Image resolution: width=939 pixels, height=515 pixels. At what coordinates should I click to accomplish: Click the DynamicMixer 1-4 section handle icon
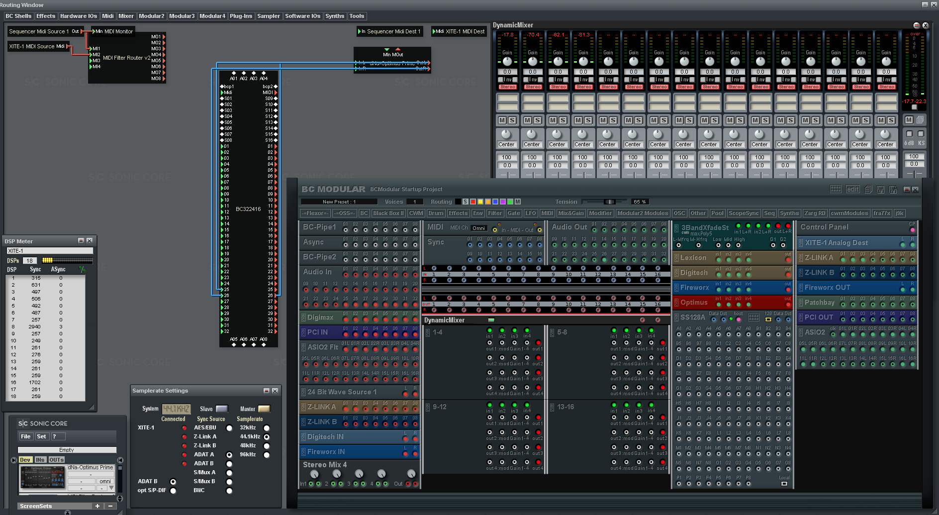point(428,332)
